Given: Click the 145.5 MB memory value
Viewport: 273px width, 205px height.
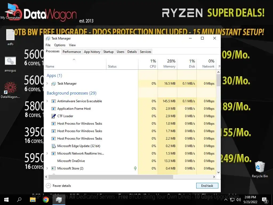Looking at the screenshot, I should [169, 101].
